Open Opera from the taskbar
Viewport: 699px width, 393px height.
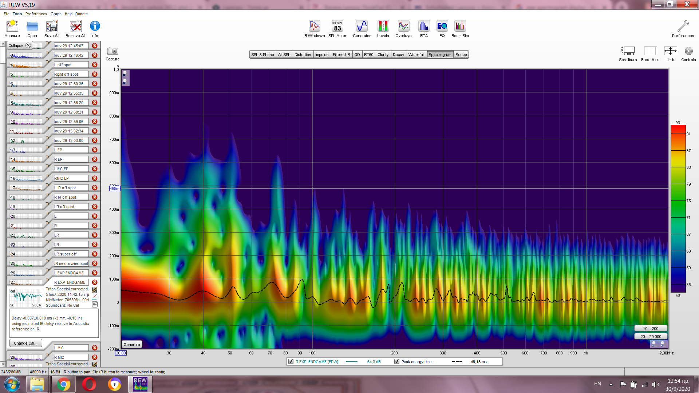tap(89, 384)
